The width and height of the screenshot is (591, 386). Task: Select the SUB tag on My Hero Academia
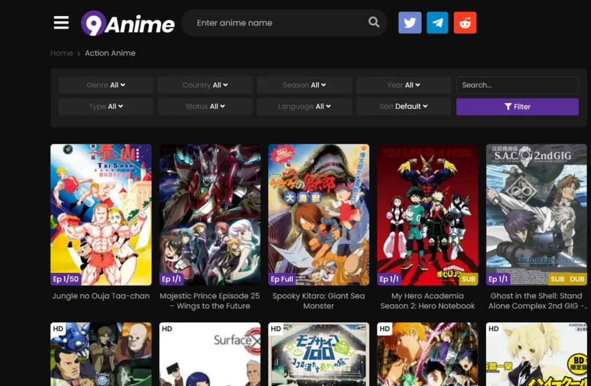pos(468,279)
